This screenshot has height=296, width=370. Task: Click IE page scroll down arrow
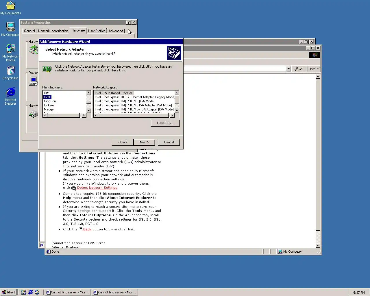point(318,245)
